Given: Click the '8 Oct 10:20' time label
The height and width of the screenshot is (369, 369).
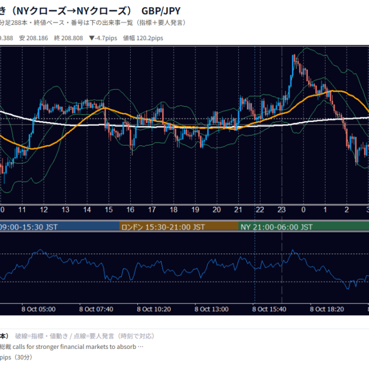Looking at the screenshot, I should click(154, 309).
